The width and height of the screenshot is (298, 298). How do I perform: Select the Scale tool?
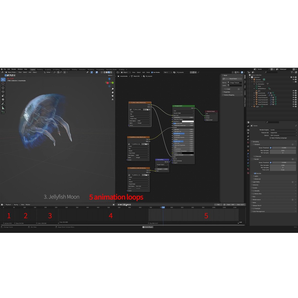(x=3, y=95)
